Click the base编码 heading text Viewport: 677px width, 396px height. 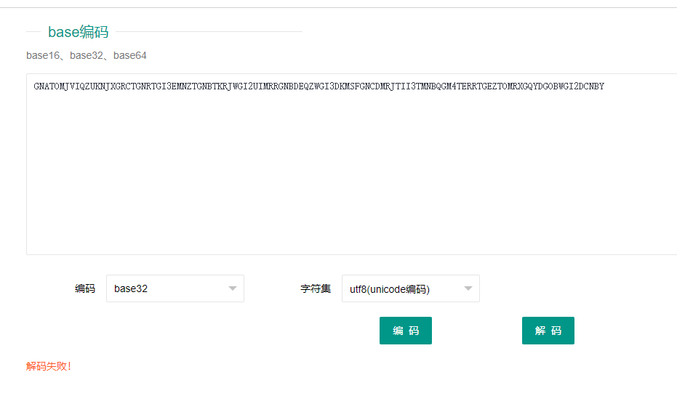coord(78,32)
